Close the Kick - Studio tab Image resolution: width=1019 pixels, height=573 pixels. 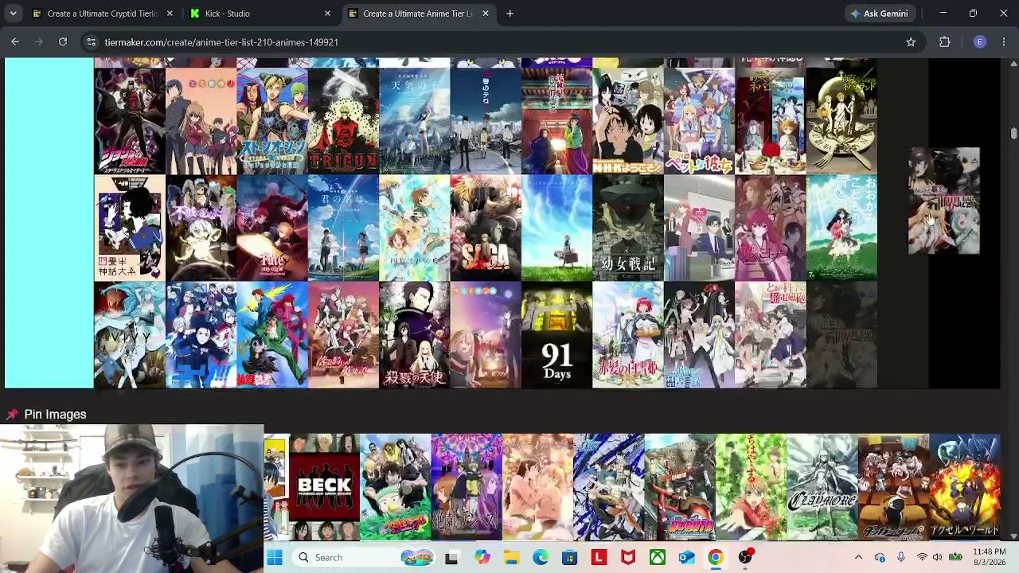[327, 14]
